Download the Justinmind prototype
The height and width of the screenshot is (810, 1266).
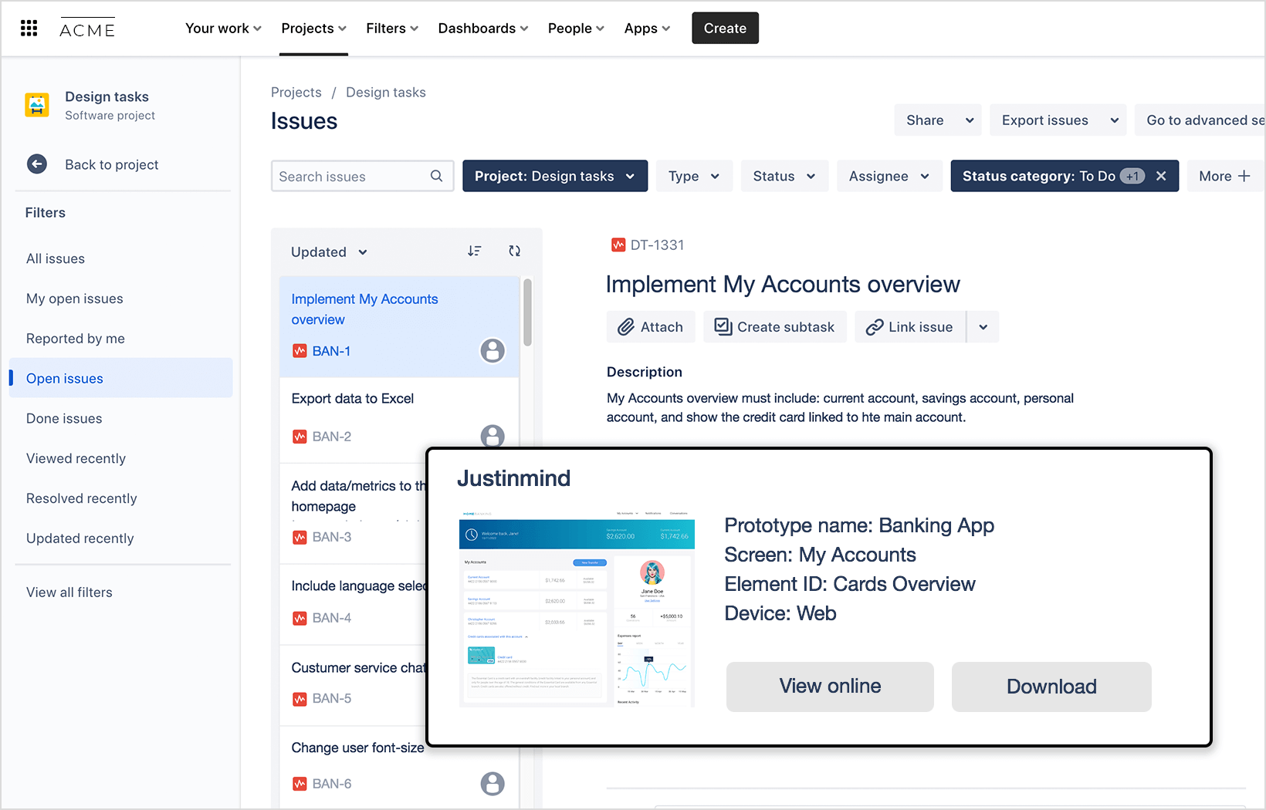pos(1051,687)
